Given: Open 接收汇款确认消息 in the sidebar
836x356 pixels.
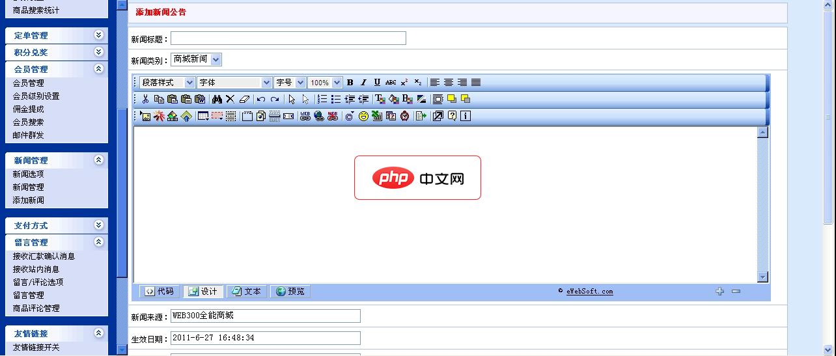Looking at the screenshot, I should (x=44, y=256).
